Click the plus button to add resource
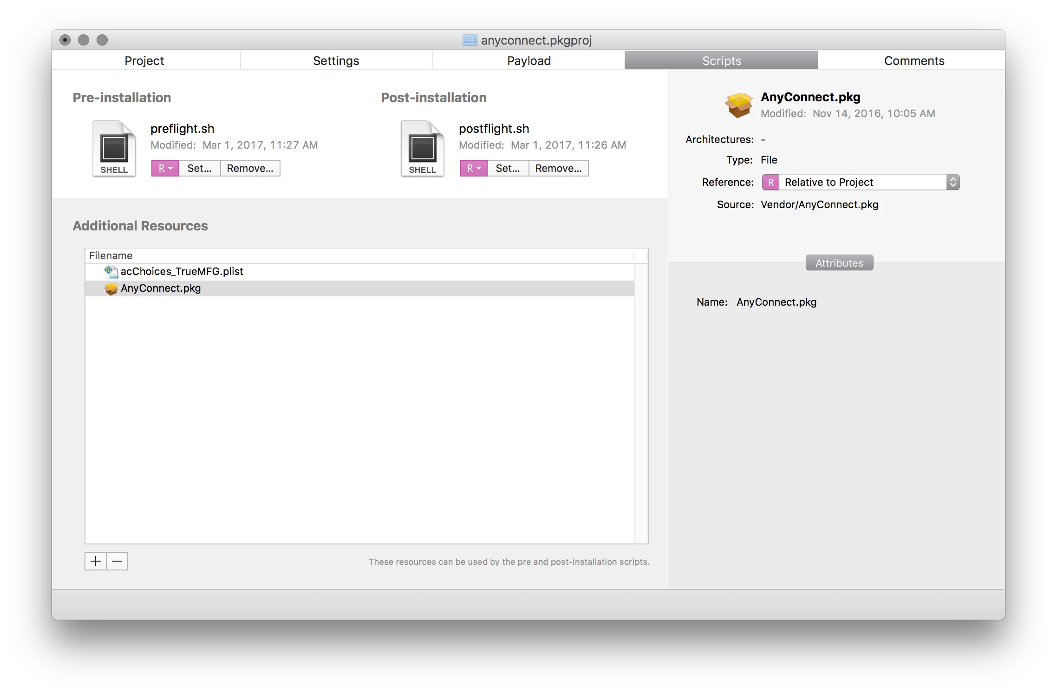 pos(96,561)
